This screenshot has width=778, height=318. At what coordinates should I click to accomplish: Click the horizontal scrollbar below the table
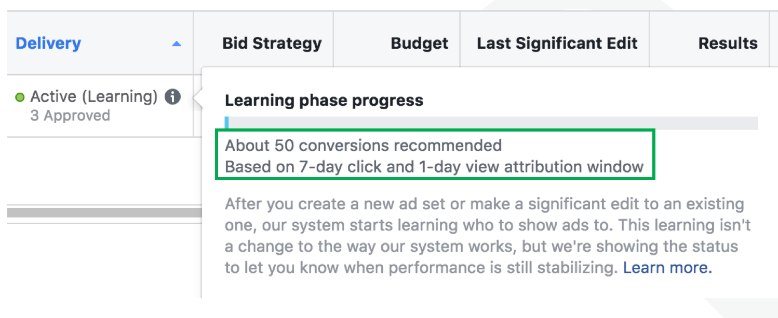click(104, 212)
